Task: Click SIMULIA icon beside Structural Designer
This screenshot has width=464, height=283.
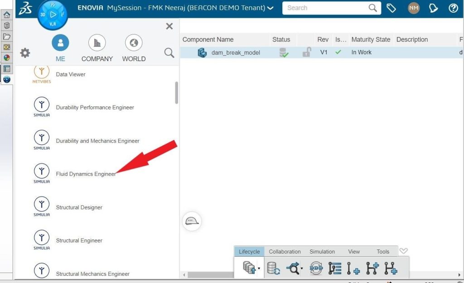Action: coord(41,206)
